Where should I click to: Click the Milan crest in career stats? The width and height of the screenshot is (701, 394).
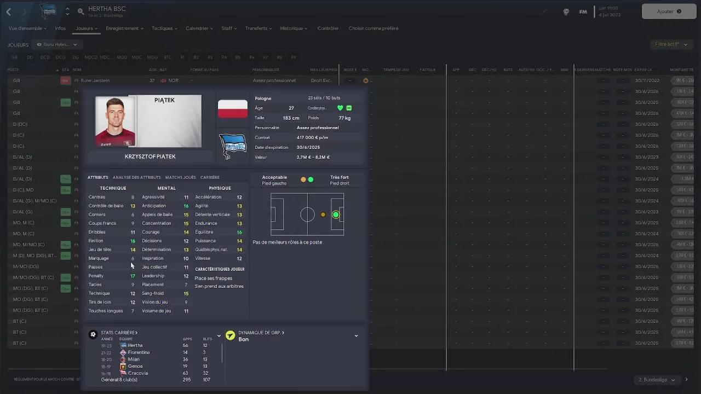[123, 360]
